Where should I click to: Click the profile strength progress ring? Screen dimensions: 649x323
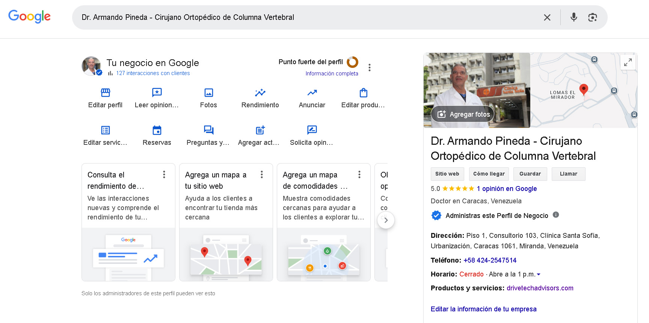click(x=352, y=62)
